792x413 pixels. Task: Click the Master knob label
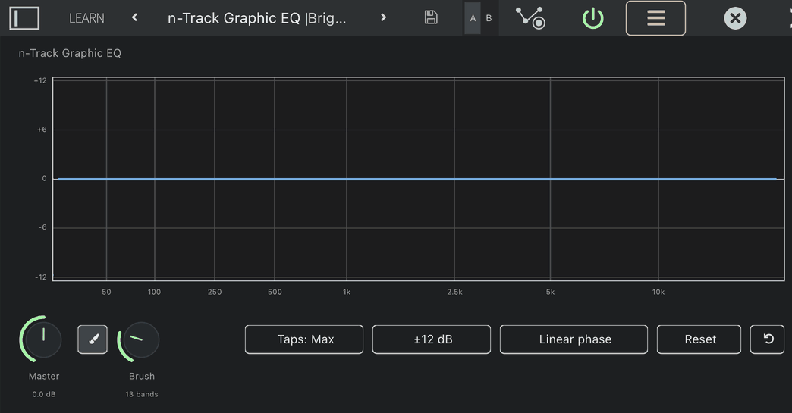(44, 376)
